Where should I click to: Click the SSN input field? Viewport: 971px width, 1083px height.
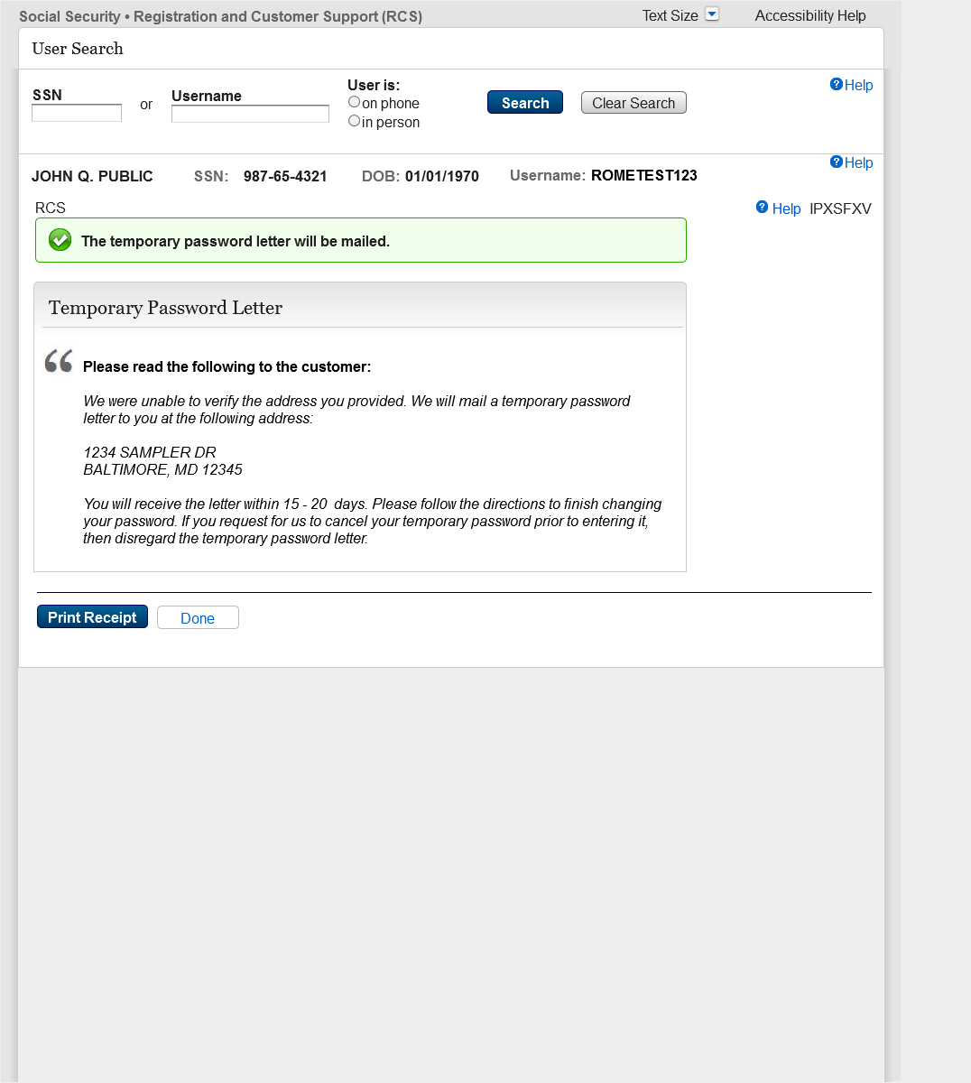77,113
